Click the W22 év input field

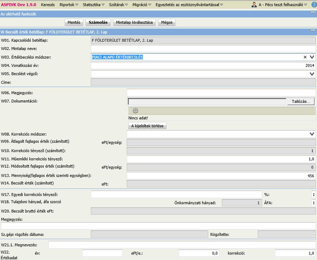[x=102, y=253]
